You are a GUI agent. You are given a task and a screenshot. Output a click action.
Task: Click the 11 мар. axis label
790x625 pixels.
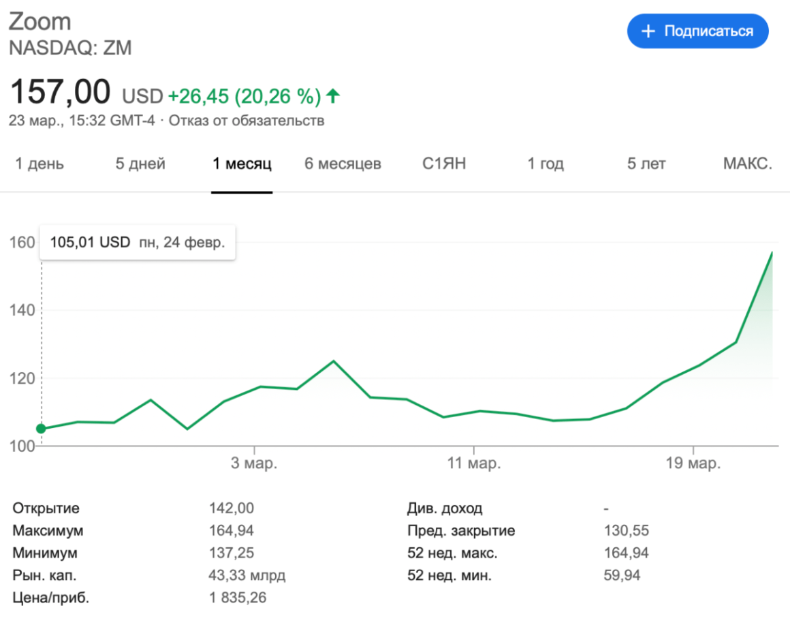474,463
